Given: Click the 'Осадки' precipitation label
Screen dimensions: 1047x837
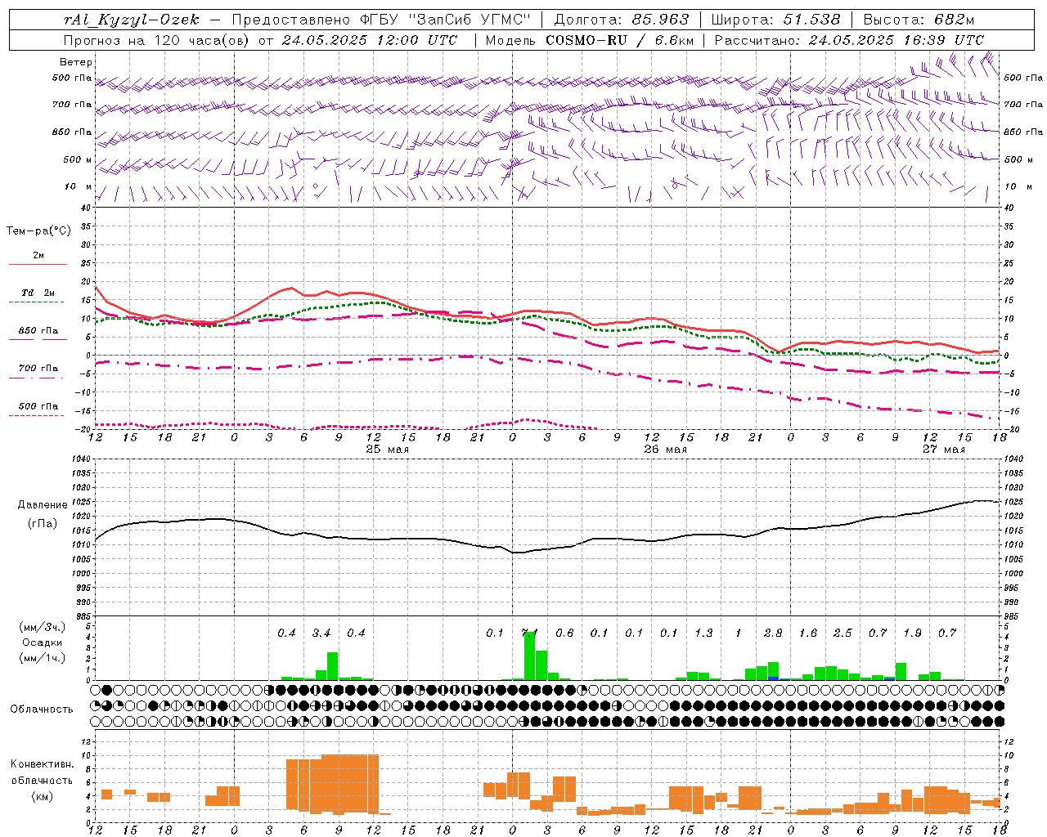Looking at the screenshot, I should pyautogui.click(x=43, y=642).
